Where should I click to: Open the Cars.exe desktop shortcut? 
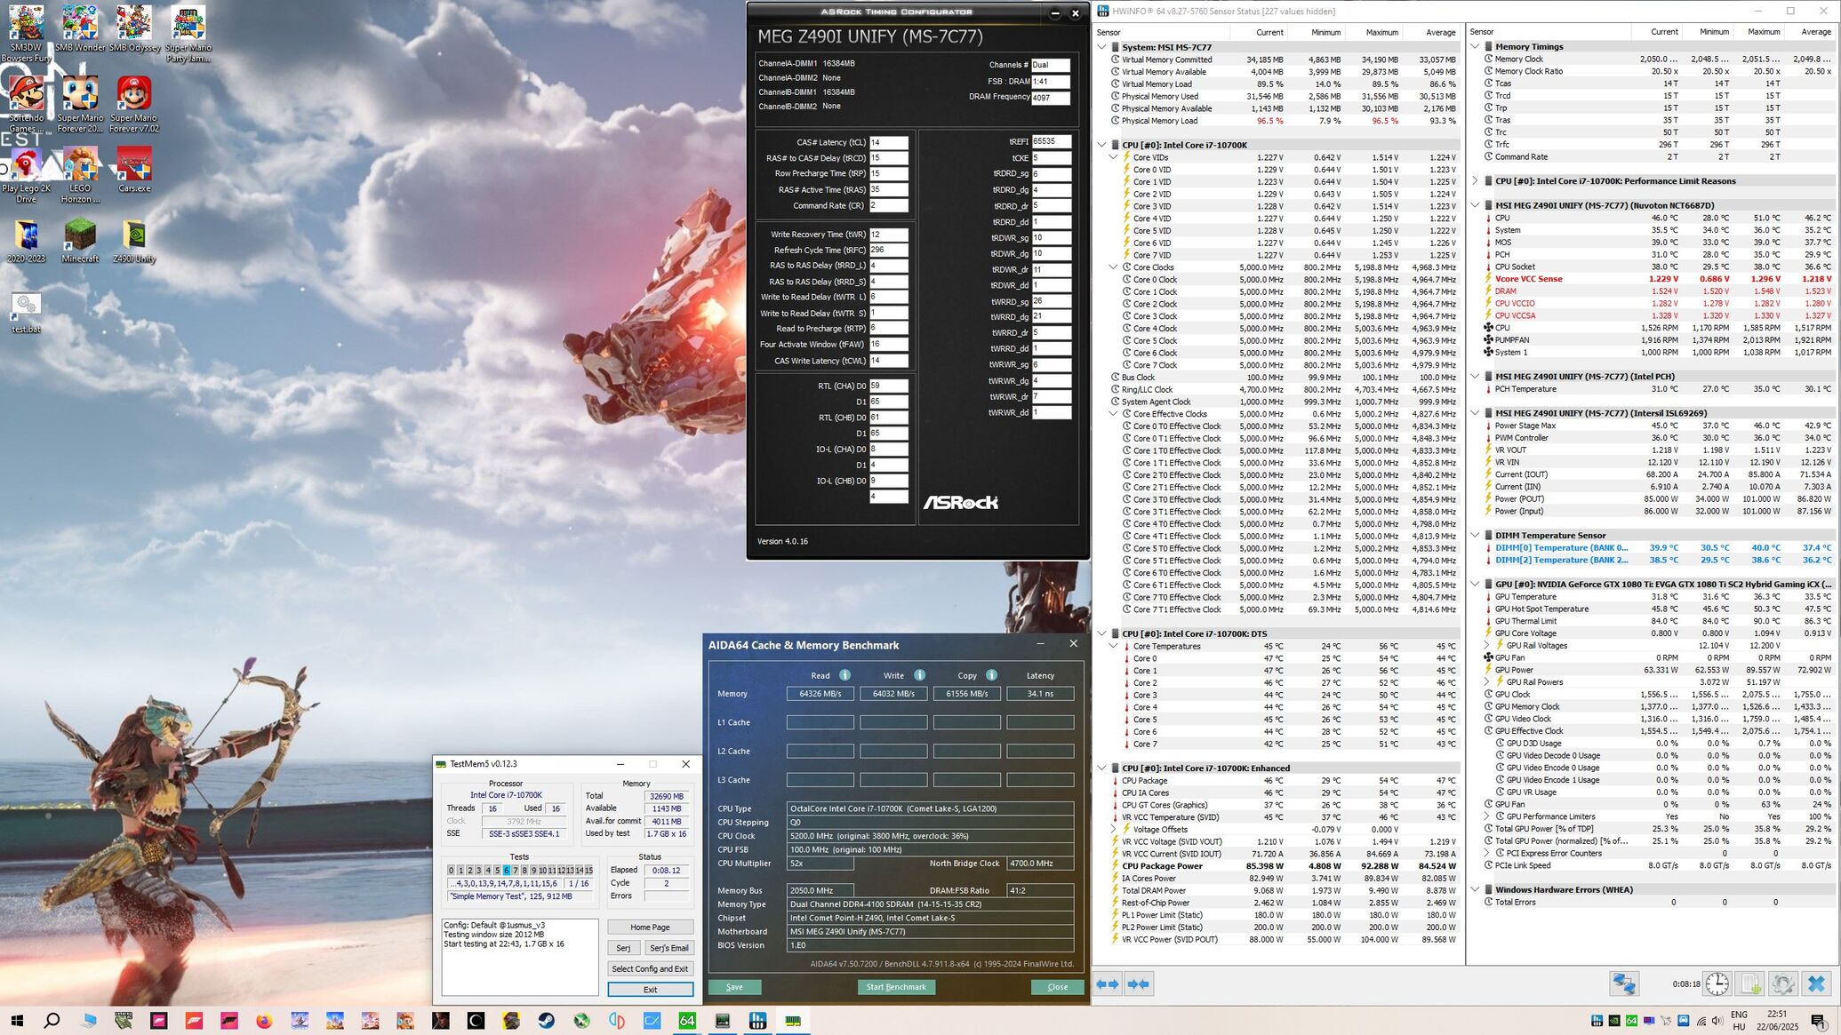[134, 171]
